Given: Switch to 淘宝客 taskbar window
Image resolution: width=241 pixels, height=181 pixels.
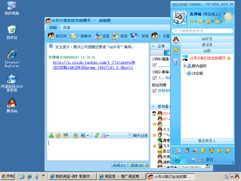Looking at the screenshot, I should [122, 176].
